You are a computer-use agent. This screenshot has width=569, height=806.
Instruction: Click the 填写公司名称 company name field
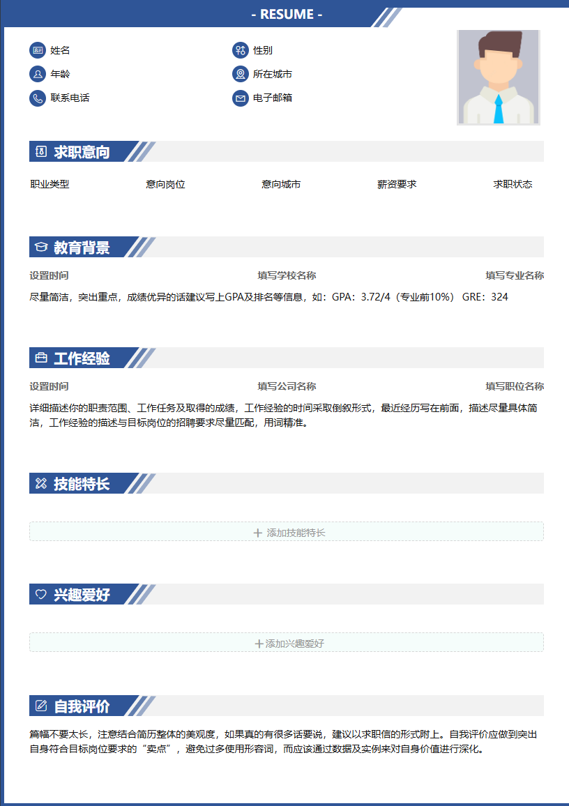click(287, 386)
